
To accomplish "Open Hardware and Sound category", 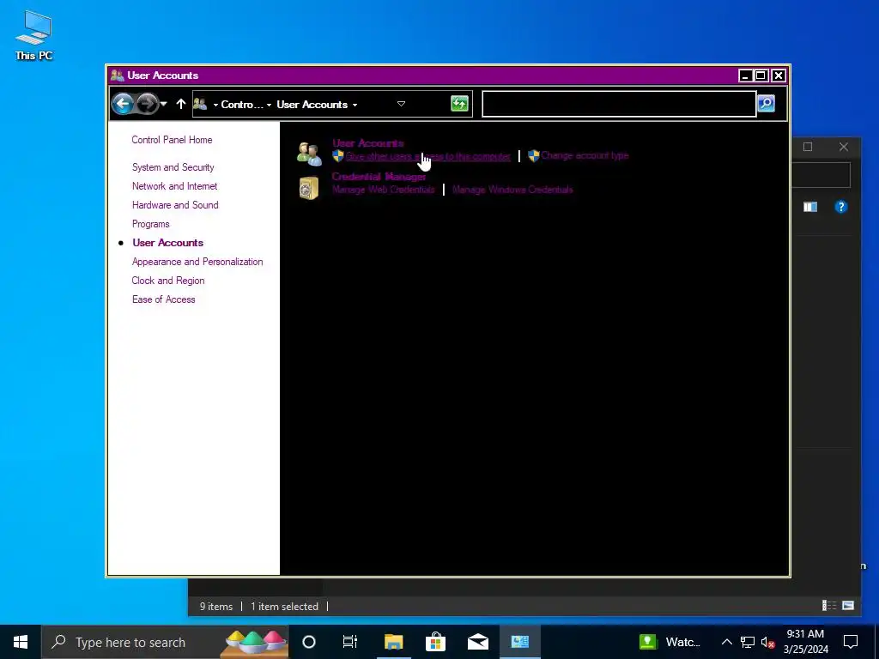I will pos(175,205).
